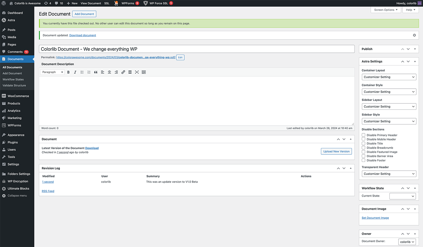Click Add Document button
The height and width of the screenshot is (247, 423).
[84, 14]
